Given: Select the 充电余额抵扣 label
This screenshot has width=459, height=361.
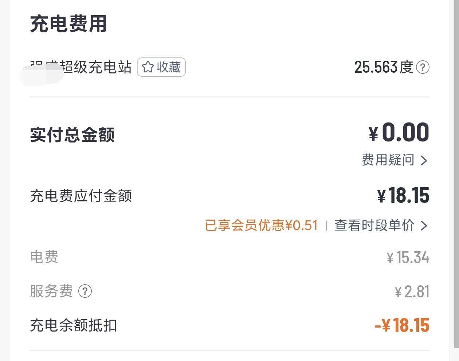Looking at the screenshot, I should pos(73,325).
